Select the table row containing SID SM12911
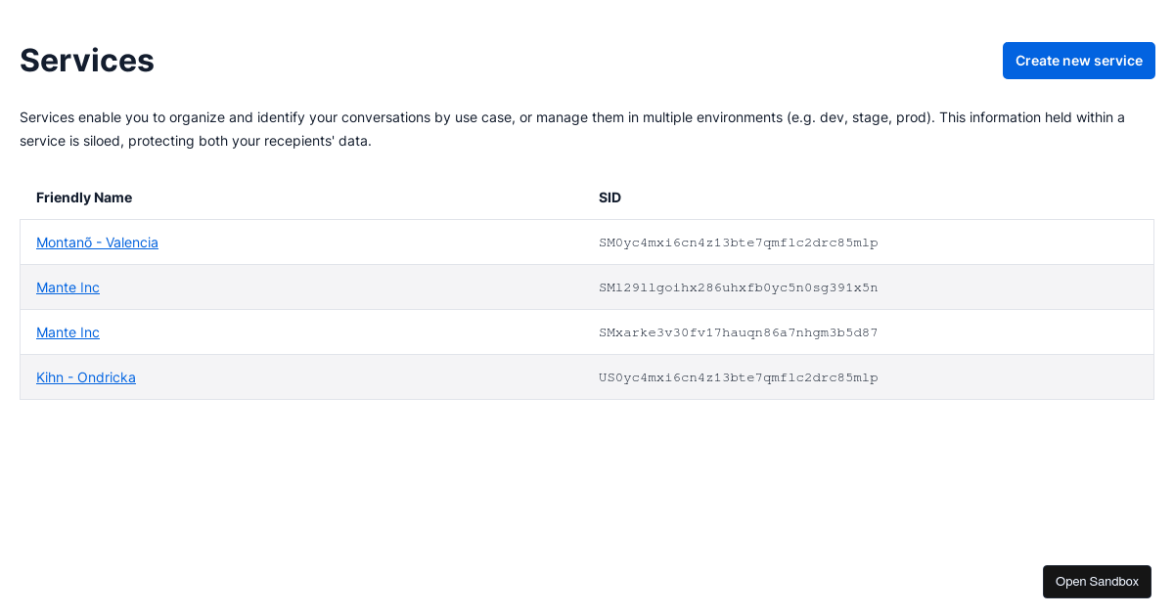The image size is (1174, 616). [x=587, y=287]
